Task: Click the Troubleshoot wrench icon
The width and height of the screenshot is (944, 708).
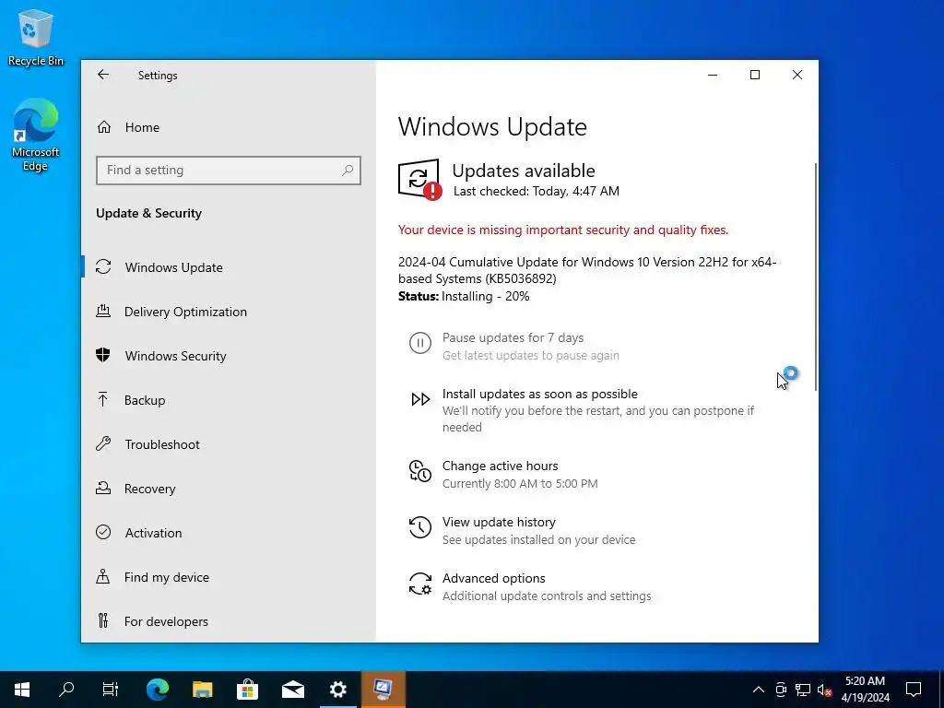Action: point(103,443)
